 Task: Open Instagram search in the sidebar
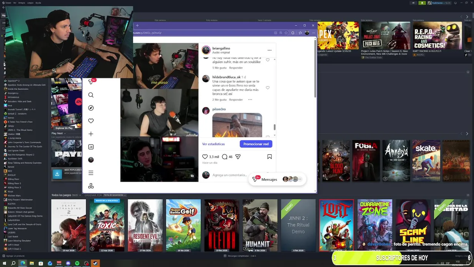pos(91,95)
